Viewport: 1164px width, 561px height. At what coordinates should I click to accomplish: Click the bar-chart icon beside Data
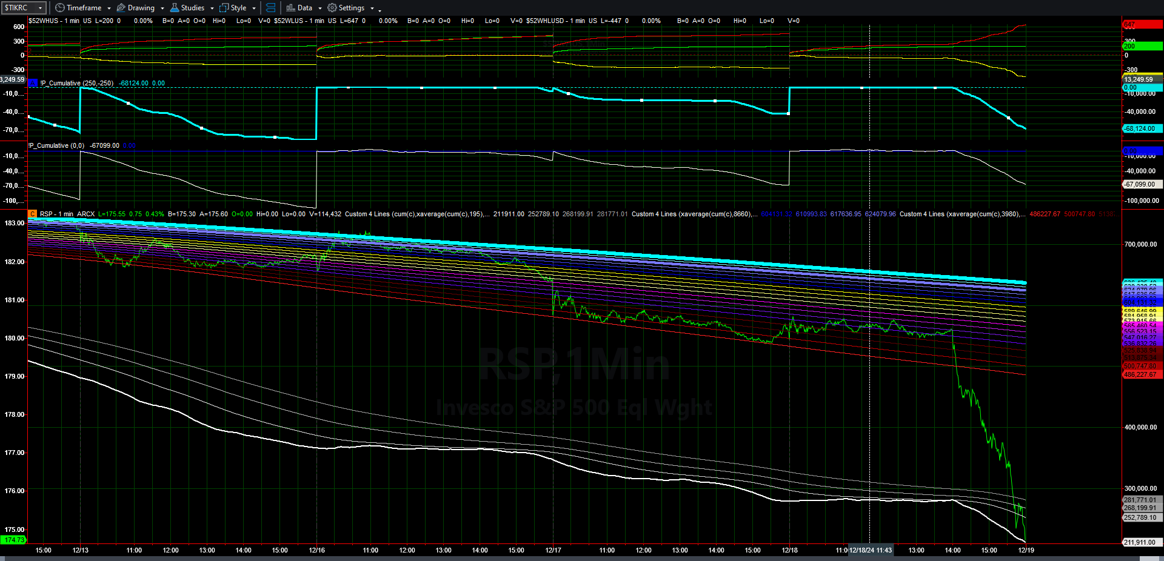coord(290,8)
